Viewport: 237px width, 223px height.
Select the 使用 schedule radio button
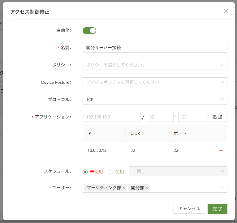tap(110, 172)
